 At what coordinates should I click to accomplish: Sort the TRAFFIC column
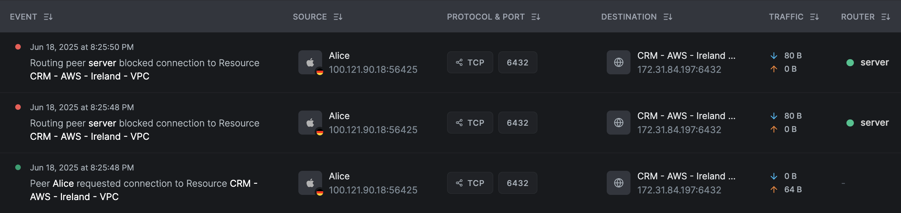coord(814,17)
